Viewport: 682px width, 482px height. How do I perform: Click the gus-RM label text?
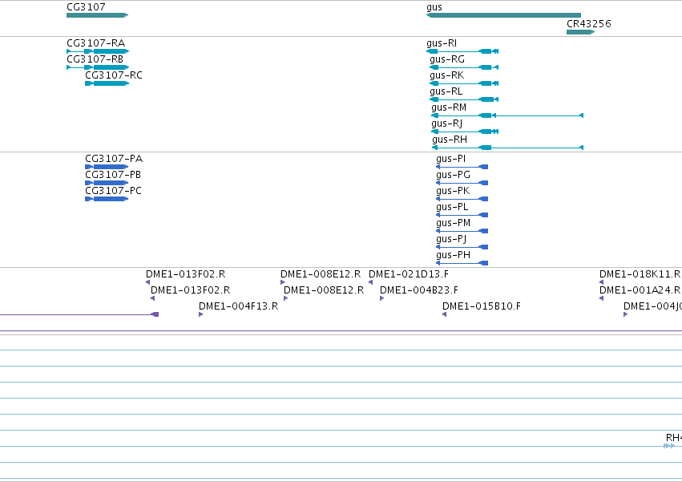[x=449, y=107]
